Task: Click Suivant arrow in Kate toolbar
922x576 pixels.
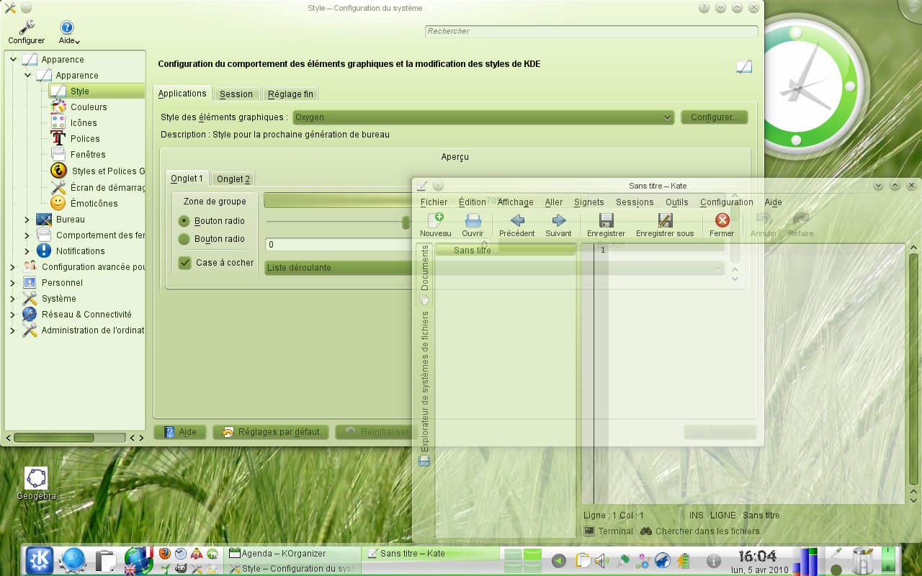Action: (558, 220)
